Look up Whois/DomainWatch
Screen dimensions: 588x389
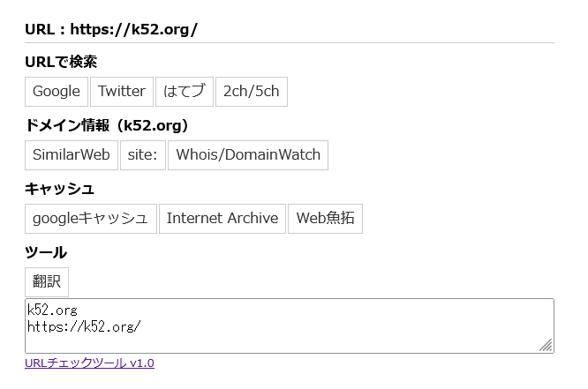pos(248,155)
